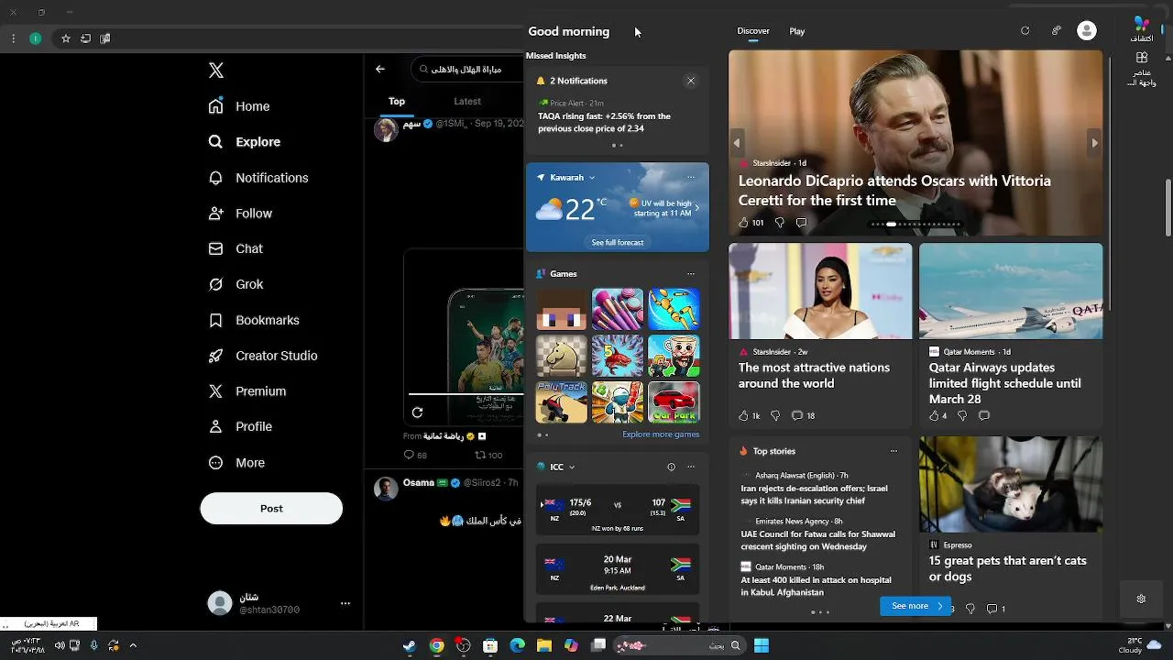This screenshot has width=1173, height=660.
Task: Switch to the Top tab in X search
Action: pos(397,102)
